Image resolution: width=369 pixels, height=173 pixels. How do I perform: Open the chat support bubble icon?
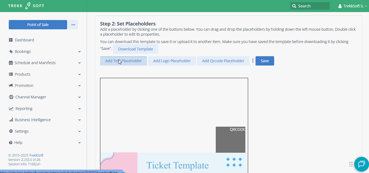(361, 164)
